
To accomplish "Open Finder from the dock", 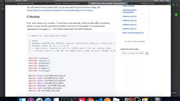I will pos(22,100).
